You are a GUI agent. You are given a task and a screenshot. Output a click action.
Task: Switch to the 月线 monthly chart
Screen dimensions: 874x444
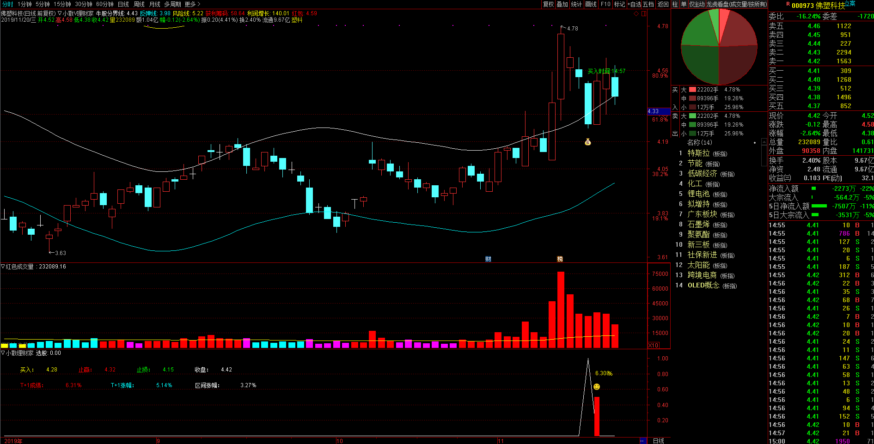pos(155,4)
